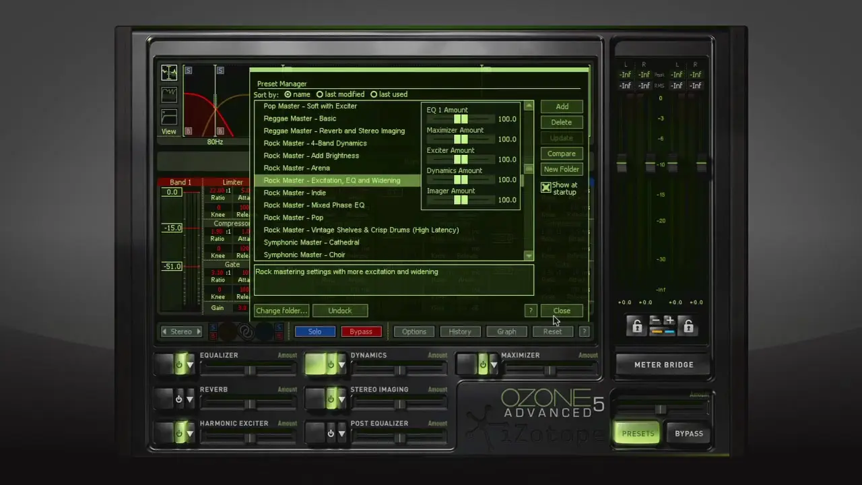
Task: Click the preset list scroll up arrow
Action: coord(529,106)
